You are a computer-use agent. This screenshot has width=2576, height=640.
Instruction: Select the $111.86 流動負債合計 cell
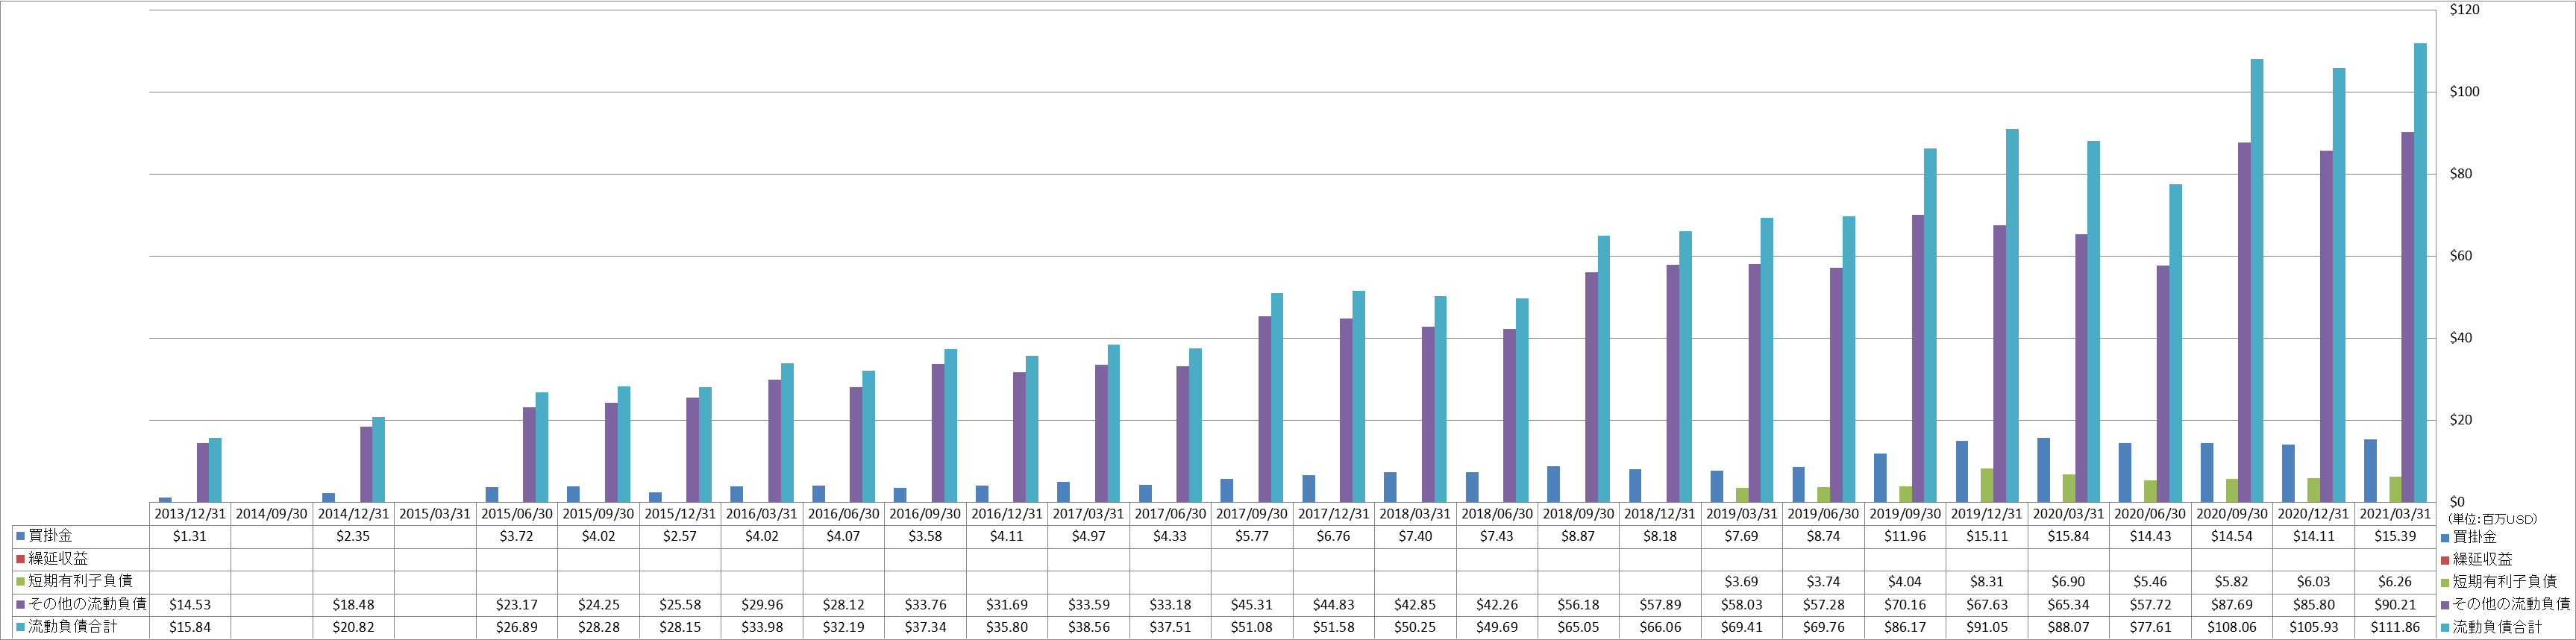coord(2395,628)
